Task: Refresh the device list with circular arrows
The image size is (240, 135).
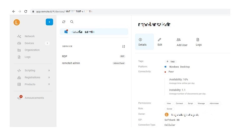Action: click(64, 22)
